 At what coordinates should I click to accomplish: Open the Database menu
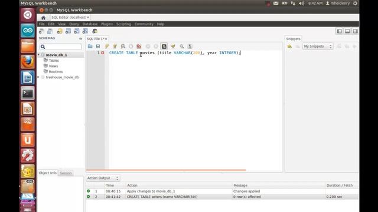90,24
